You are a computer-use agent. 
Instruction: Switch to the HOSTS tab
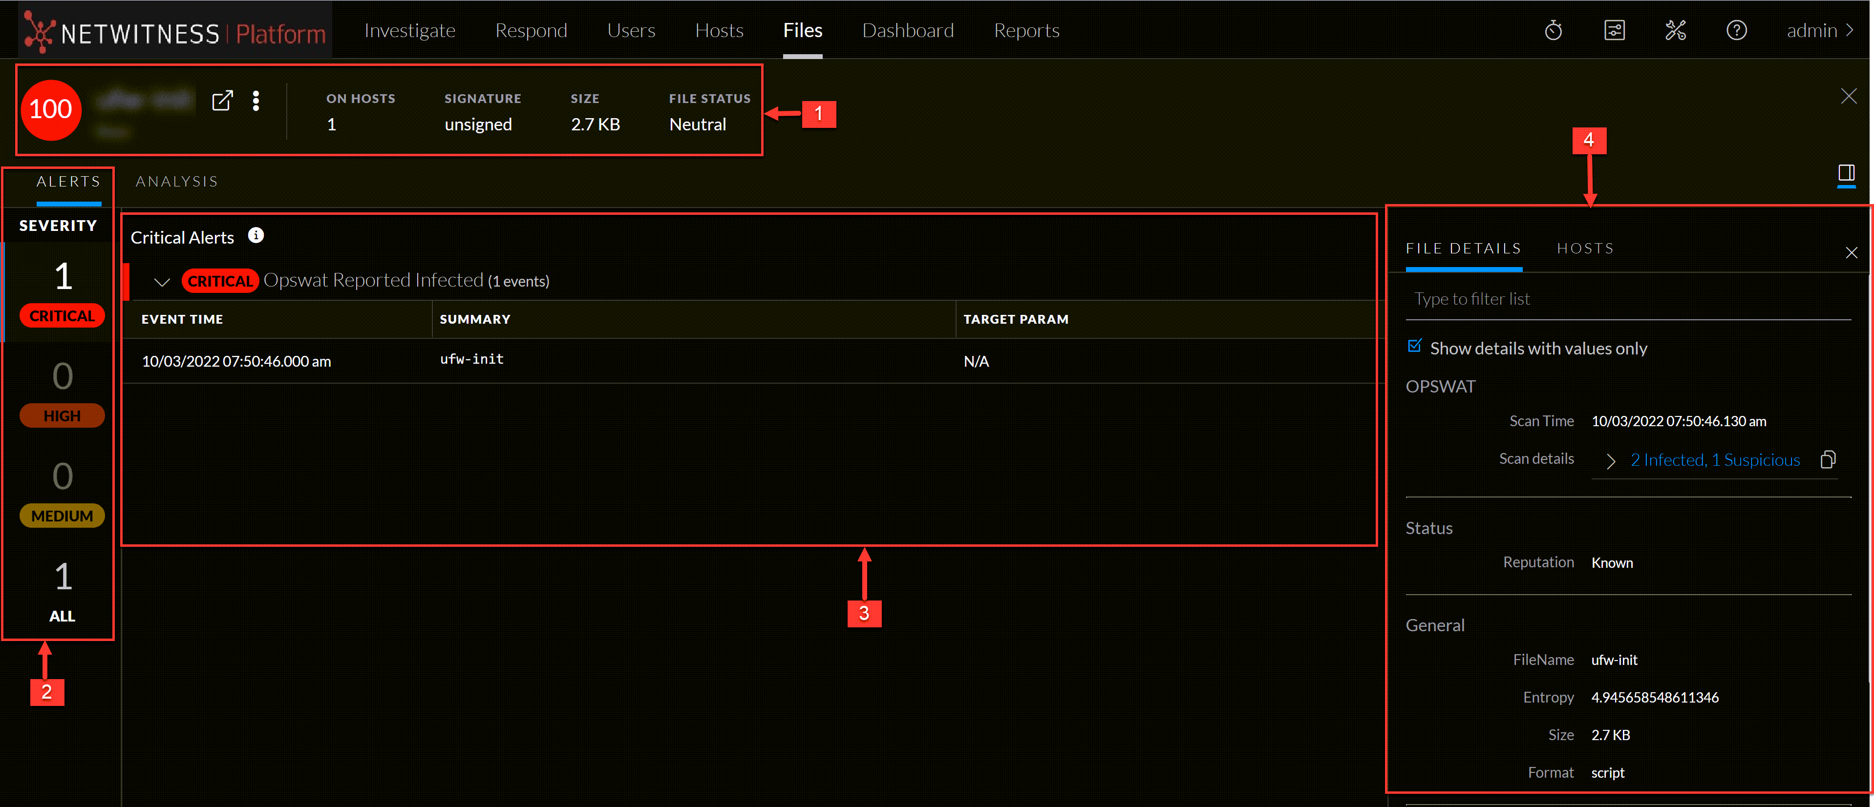point(1585,248)
